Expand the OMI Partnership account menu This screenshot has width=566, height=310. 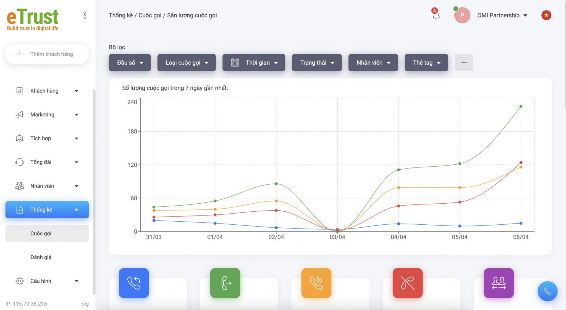pyautogui.click(x=502, y=15)
